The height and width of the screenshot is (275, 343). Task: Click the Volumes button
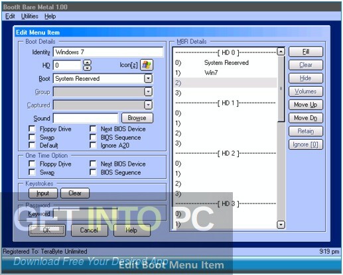click(306, 91)
